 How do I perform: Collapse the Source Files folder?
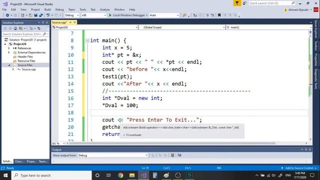9,65
